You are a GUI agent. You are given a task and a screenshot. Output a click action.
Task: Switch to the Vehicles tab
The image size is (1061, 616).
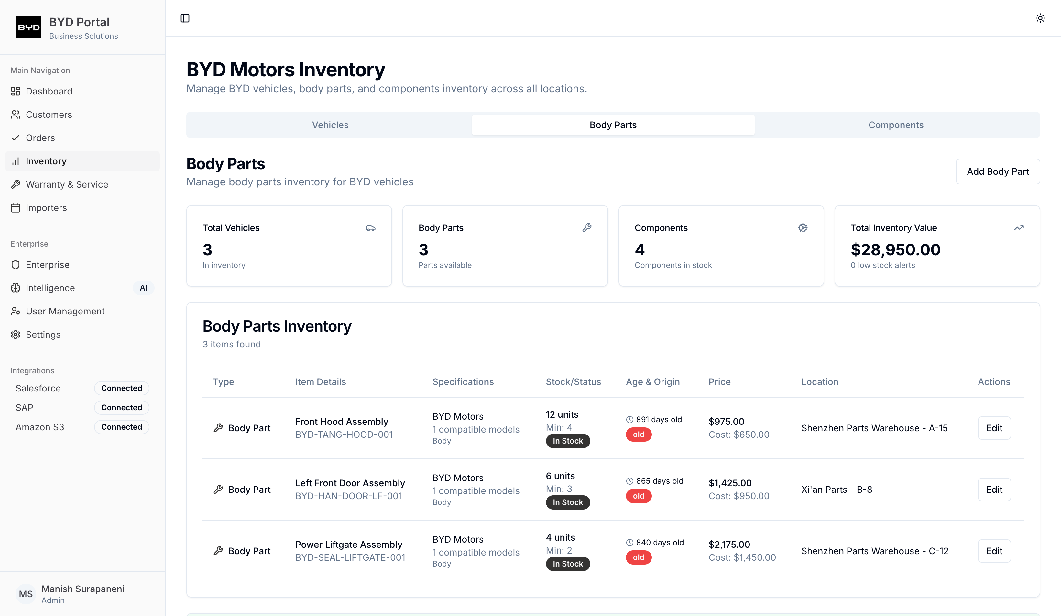point(330,125)
